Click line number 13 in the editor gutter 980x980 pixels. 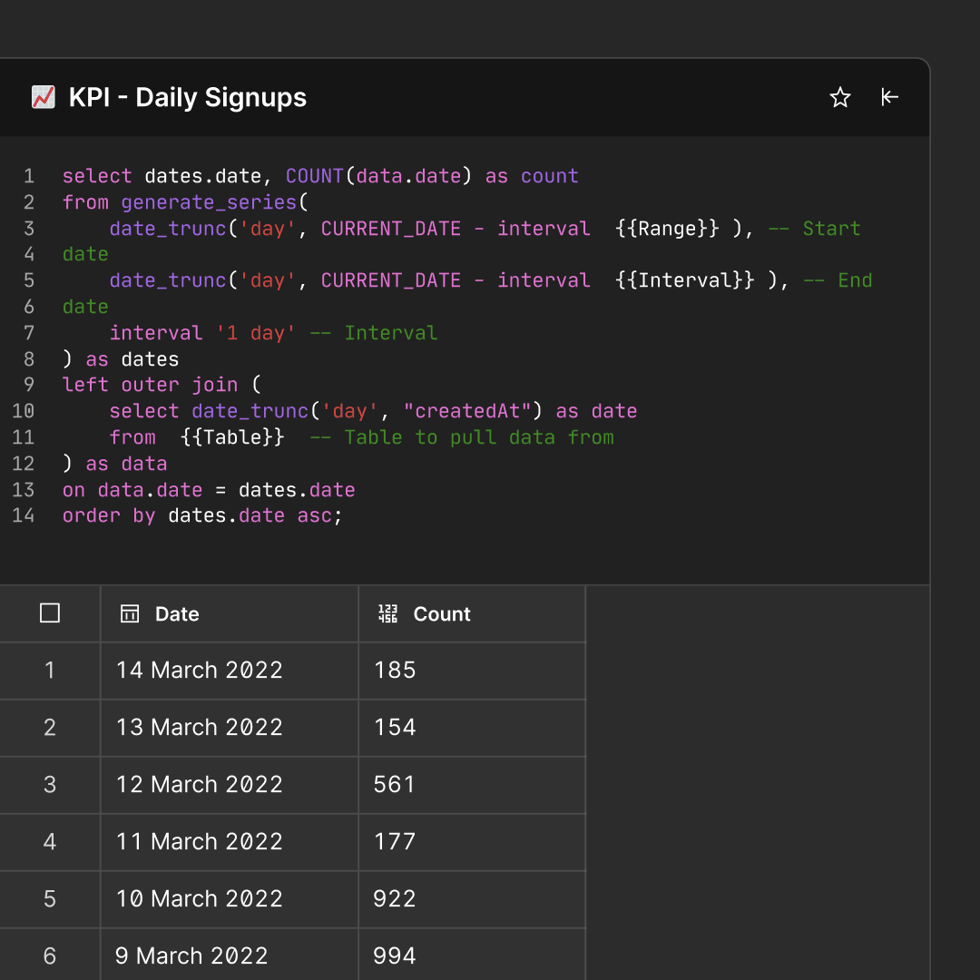click(23, 490)
